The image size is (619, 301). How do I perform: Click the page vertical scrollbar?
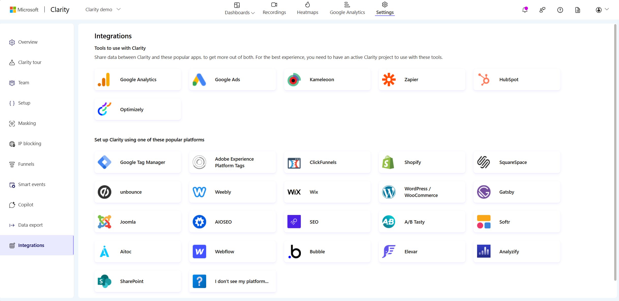tap(615, 152)
